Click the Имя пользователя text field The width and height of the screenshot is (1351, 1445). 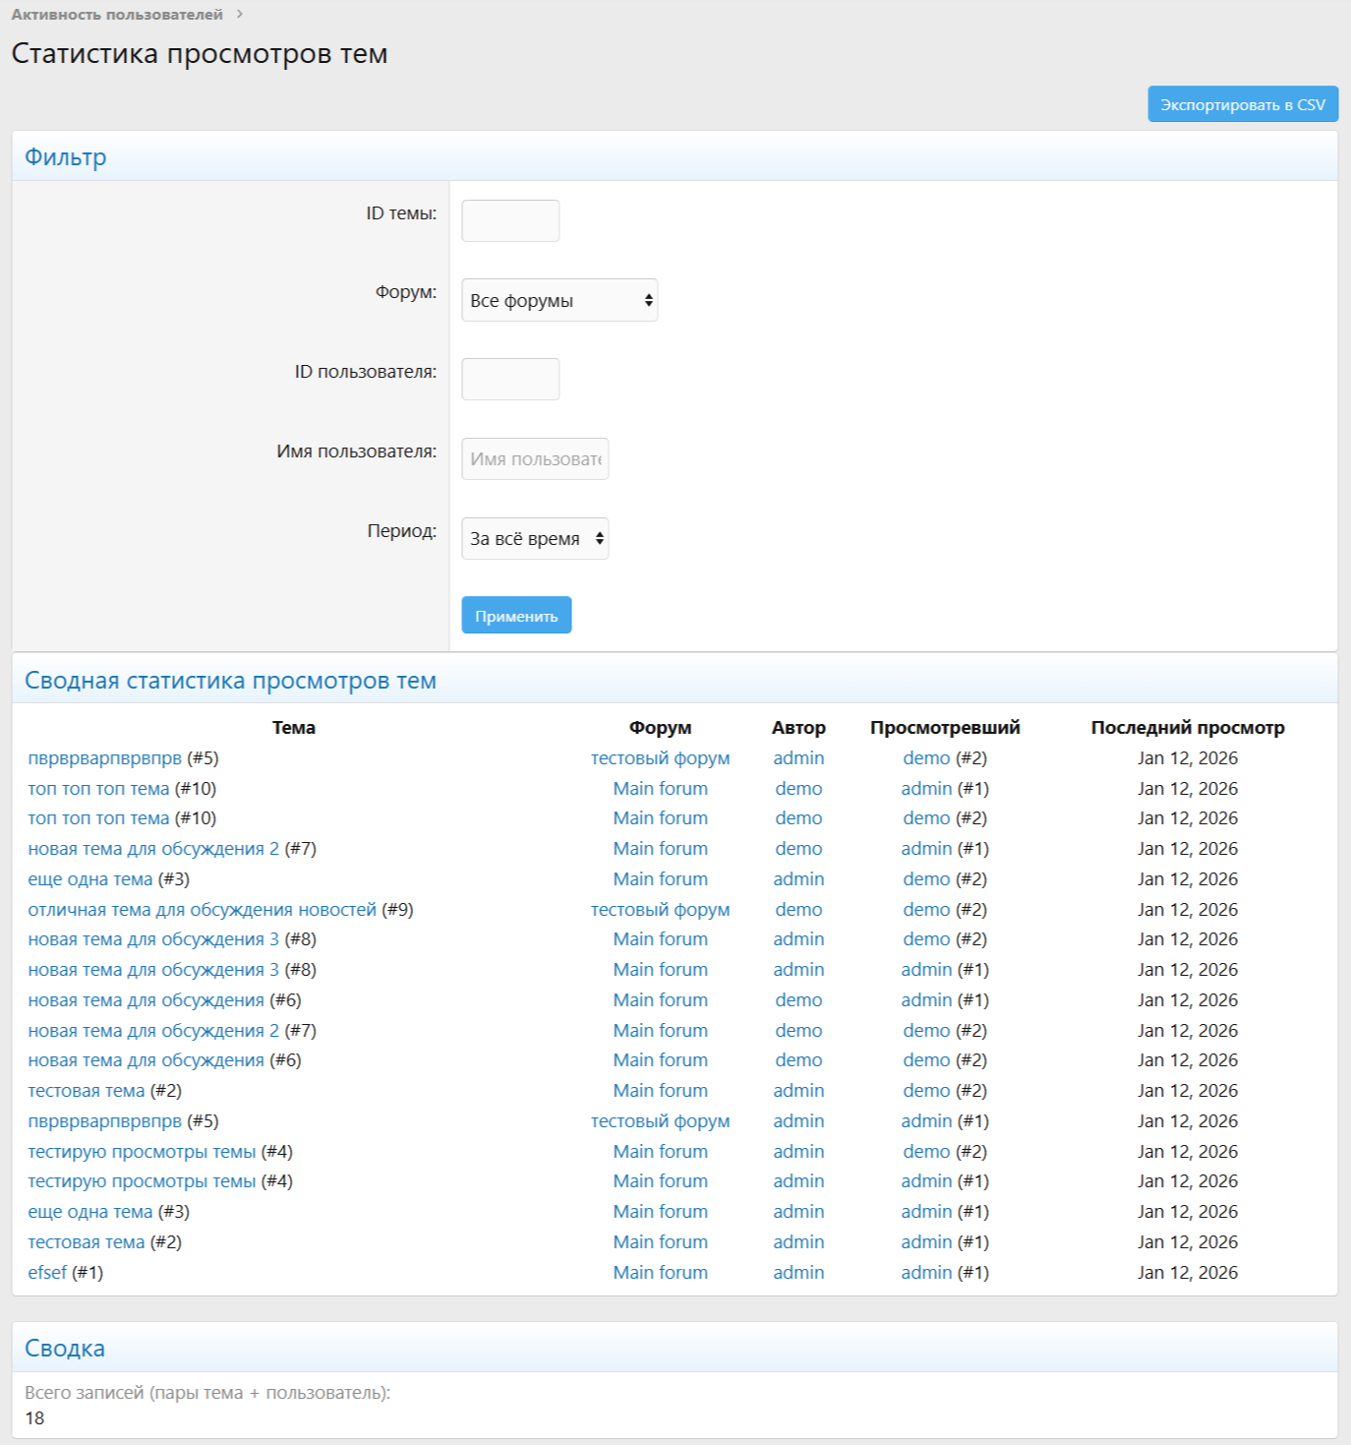tap(534, 459)
